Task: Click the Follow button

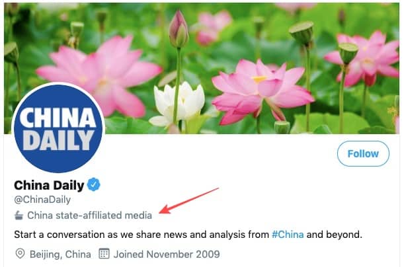Action: (363, 154)
